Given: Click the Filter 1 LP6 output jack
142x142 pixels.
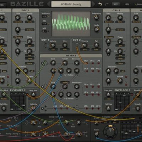Looking at the screenshot, I should click(x=98, y=63).
